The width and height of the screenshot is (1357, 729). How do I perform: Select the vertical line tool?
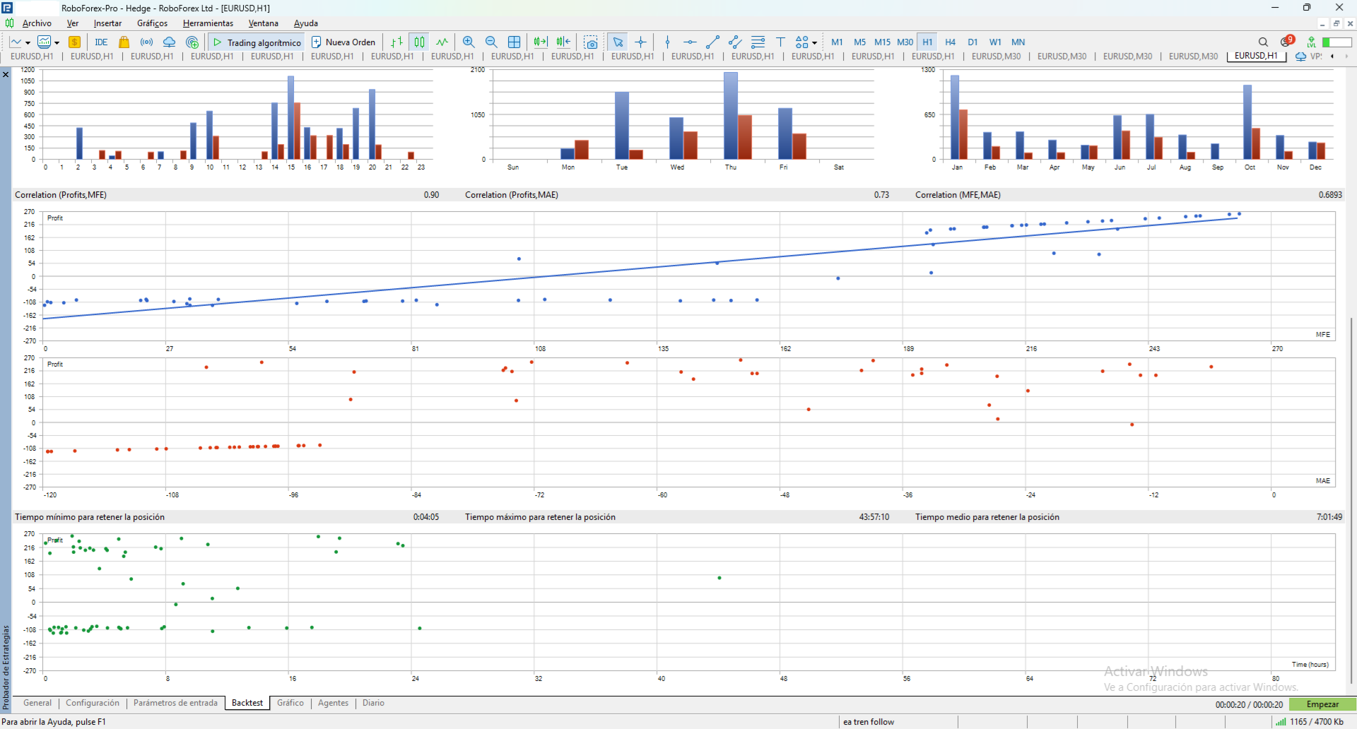[x=667, y=42]
